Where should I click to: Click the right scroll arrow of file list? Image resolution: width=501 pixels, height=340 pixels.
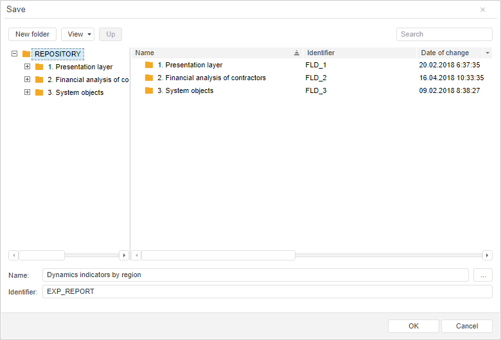pos(488,255)
